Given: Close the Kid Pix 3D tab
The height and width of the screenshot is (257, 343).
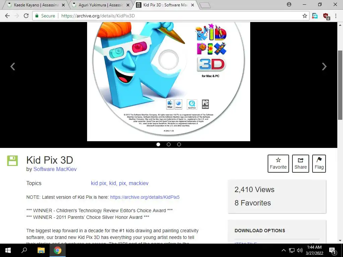Looking at the screenshot, I should click(x=193, y=5).
